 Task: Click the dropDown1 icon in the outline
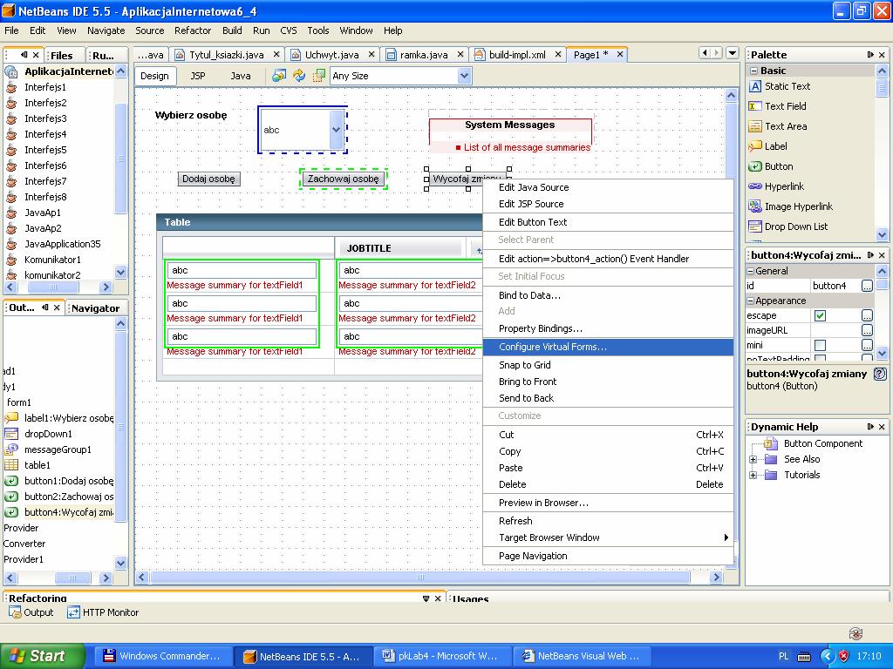(11, 434)
